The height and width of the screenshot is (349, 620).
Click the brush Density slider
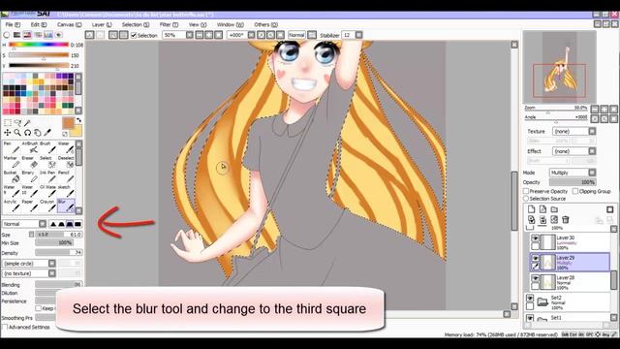click(58, 252)
